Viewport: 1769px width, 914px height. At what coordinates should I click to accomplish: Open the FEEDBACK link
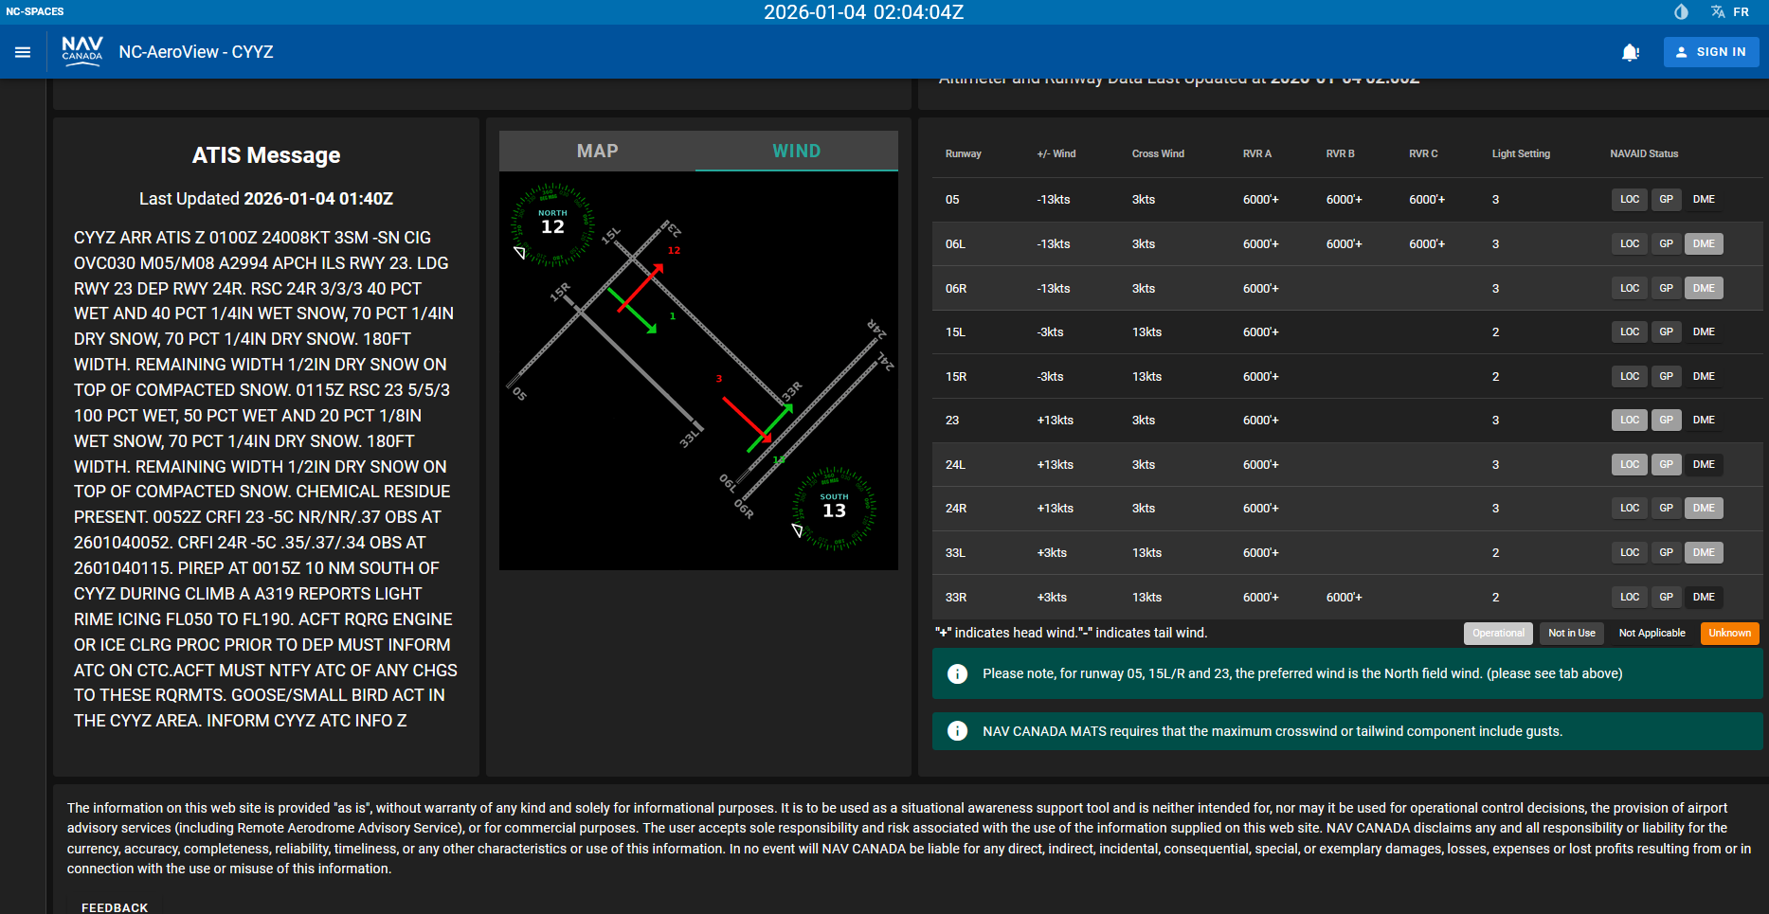coord(115,907)
